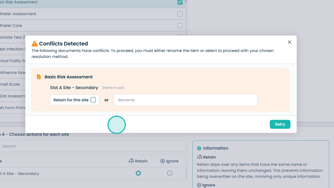Select Ignore radio for Slot A Site
The image size is (334, 188).
tap(170, 173)
